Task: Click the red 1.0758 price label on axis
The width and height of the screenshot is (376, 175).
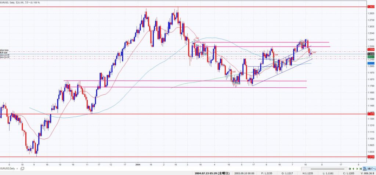Action: coord(370,157)
